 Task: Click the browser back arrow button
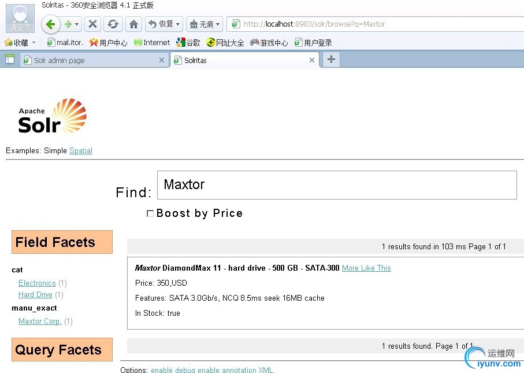coord(50,24)
